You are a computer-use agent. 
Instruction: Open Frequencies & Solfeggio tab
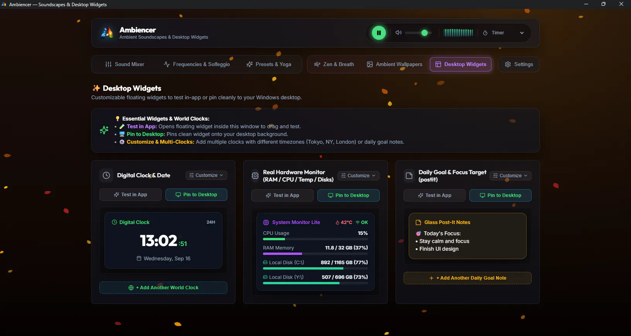tap(197, 64)
